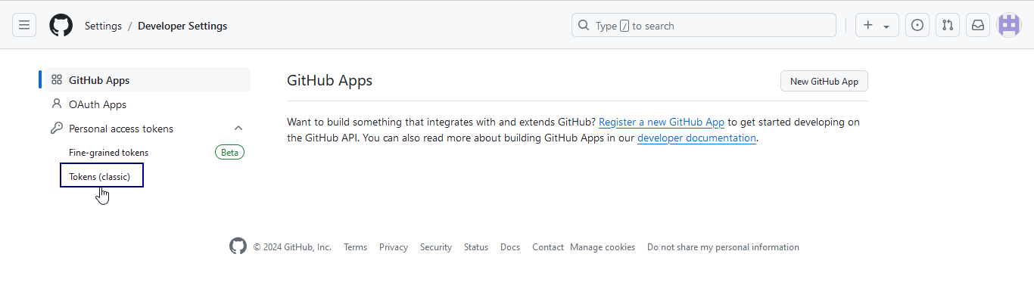The image size is (1034, 282).
Task: Open the issues icon in header
Action: 917,25
